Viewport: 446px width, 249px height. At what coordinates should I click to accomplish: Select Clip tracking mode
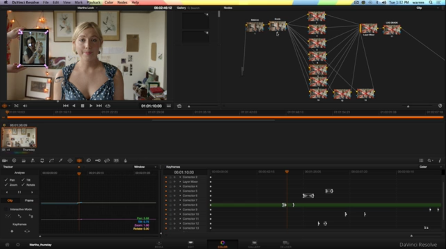click(10, 200)
